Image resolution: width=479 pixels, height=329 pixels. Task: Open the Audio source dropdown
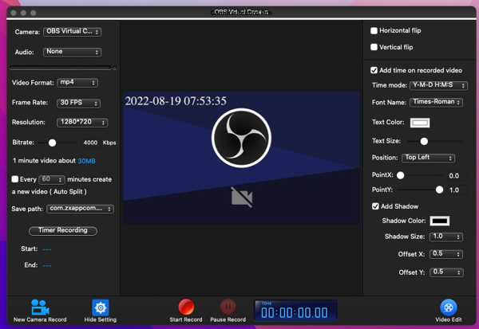click(x=73, y=52)
